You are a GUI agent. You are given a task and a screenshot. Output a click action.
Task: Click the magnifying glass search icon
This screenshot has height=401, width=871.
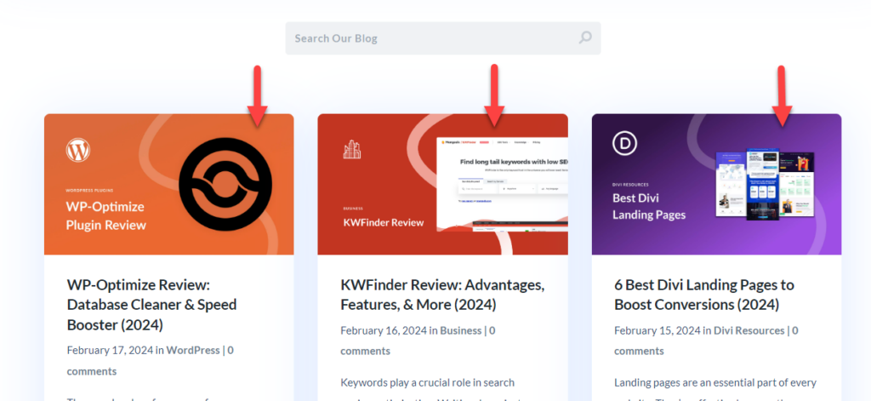click(585, 37)
